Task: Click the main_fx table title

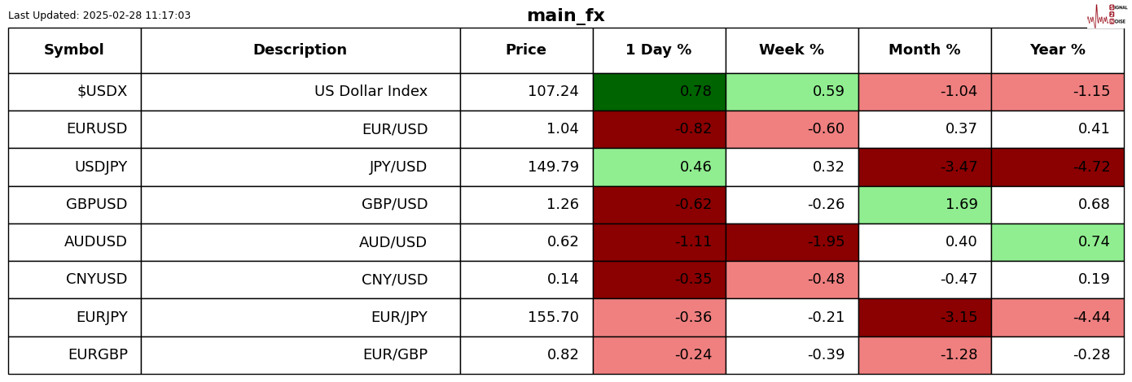Action: click(565, 15)
